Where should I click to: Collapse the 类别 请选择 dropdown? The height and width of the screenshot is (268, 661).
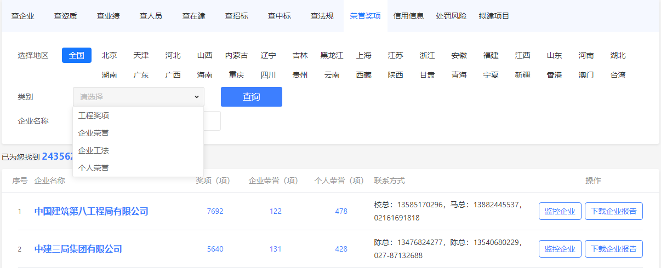click(139, 97)
